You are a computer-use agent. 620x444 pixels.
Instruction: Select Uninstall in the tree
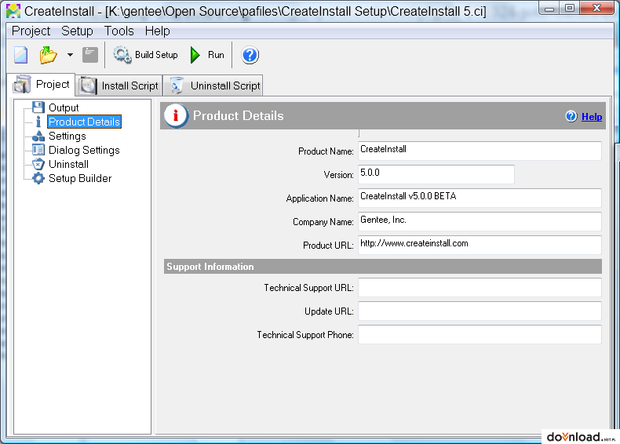coord(68,164)
